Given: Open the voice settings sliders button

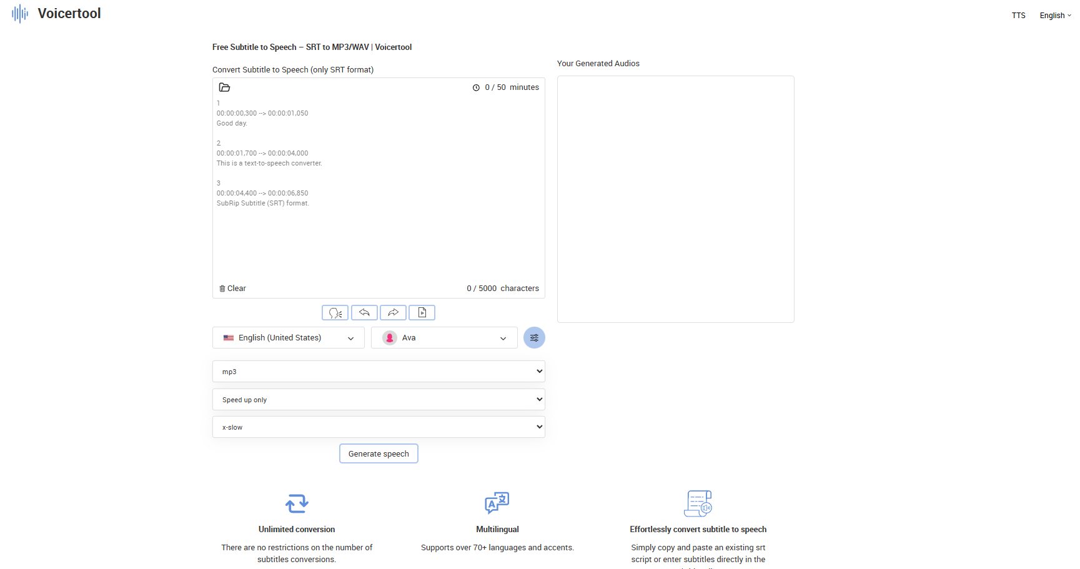Looking at the screenshot, I should coord(534,338).
